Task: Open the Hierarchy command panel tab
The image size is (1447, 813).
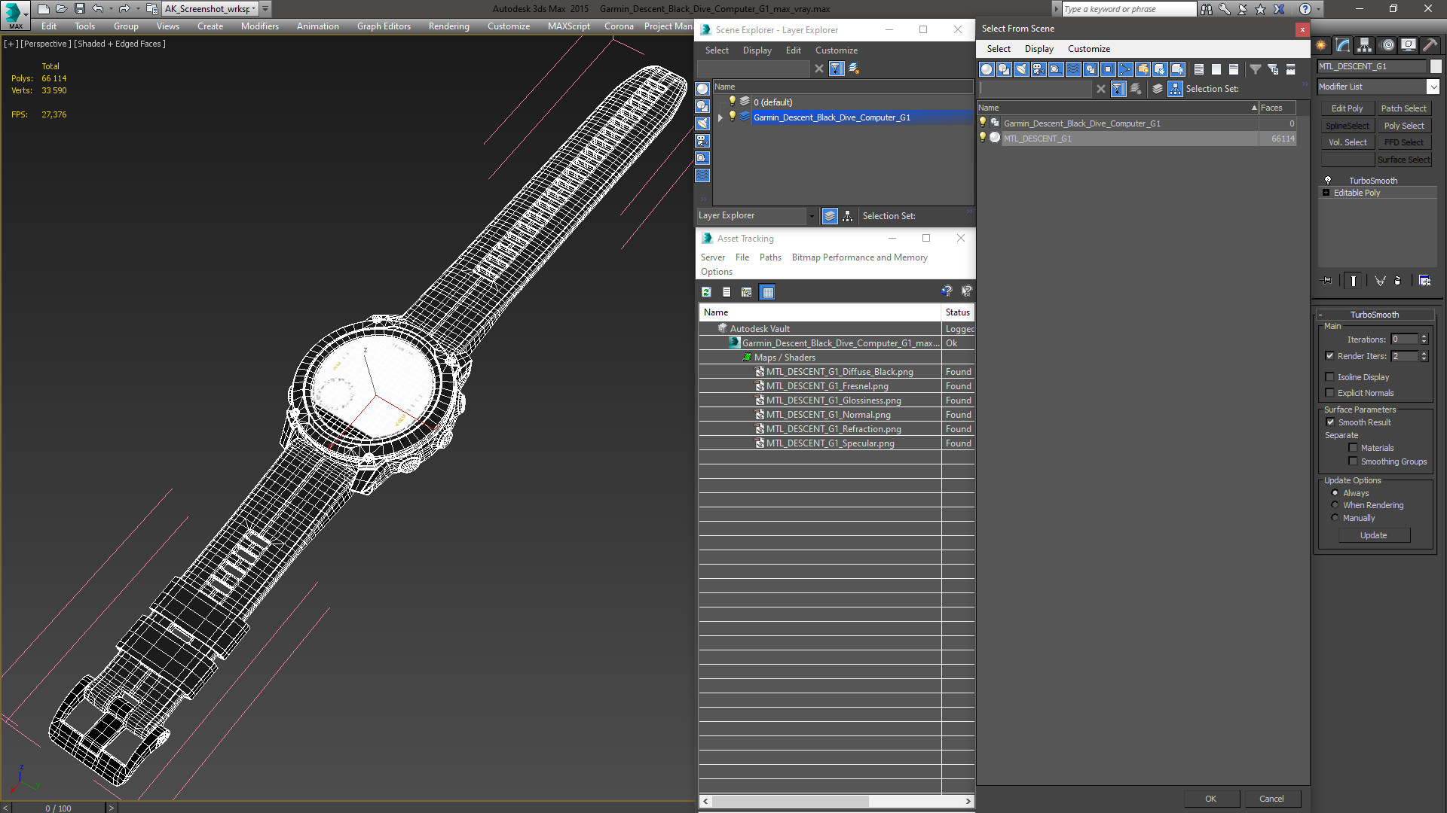Action: [x=1364, y=45]
